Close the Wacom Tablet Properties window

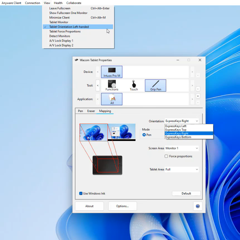(x=200, y=60)
